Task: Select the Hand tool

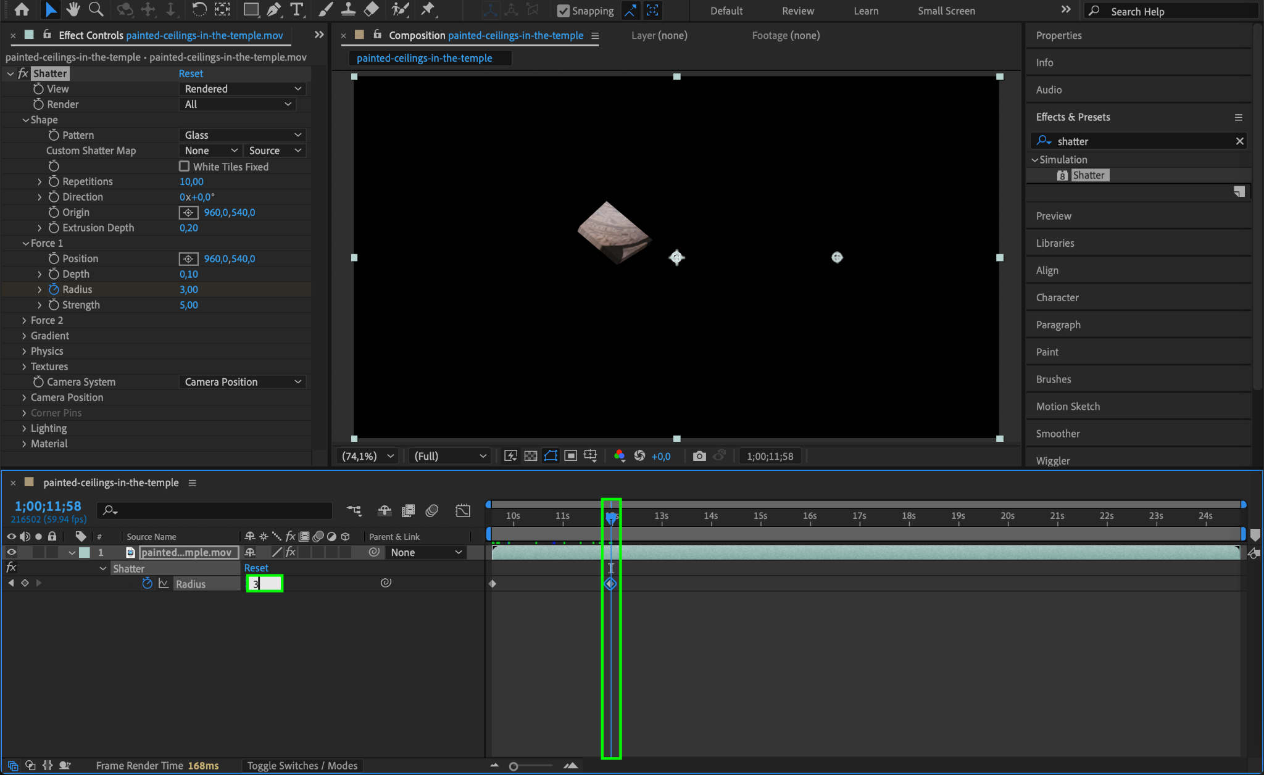Action: click(x=73, y=9)
